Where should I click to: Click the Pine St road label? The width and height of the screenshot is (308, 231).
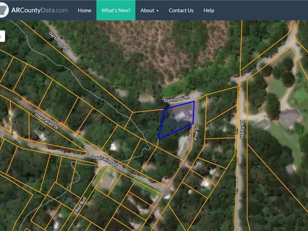coord(196,133)
